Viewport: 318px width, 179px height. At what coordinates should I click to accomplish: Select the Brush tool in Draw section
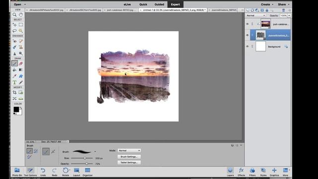[14, 64]
